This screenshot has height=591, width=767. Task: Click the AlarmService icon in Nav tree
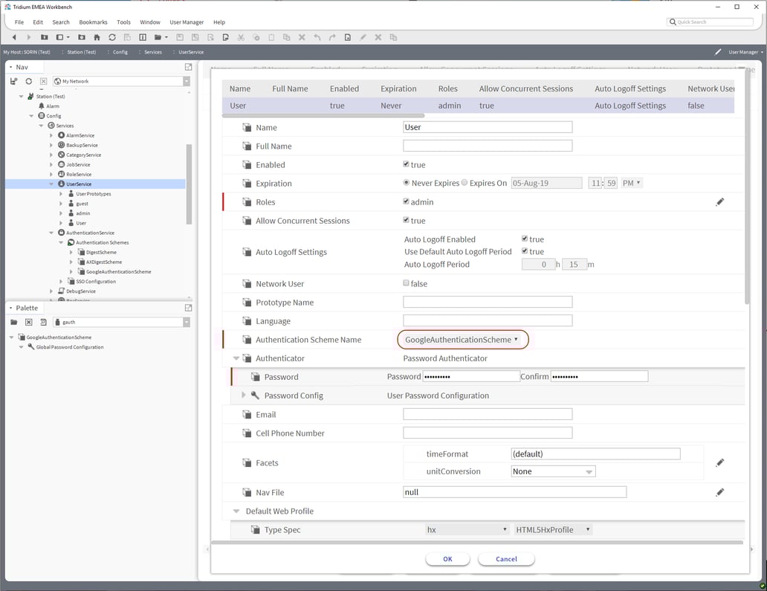point(61,135)
